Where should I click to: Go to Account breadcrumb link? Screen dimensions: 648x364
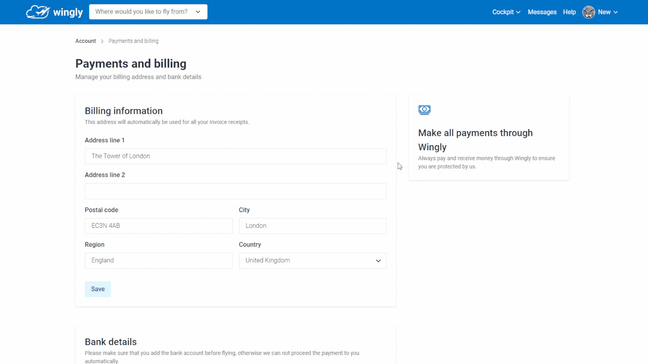[85, 41]
